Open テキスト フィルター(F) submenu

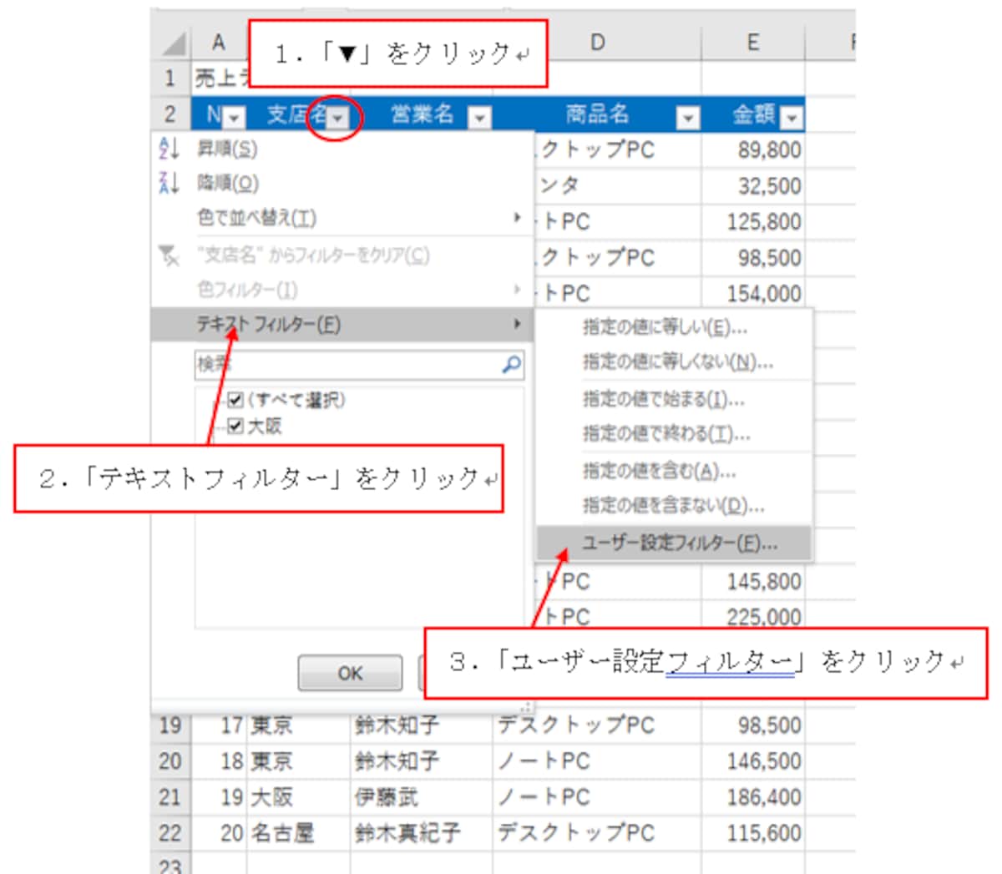click(x=342, y=324)
